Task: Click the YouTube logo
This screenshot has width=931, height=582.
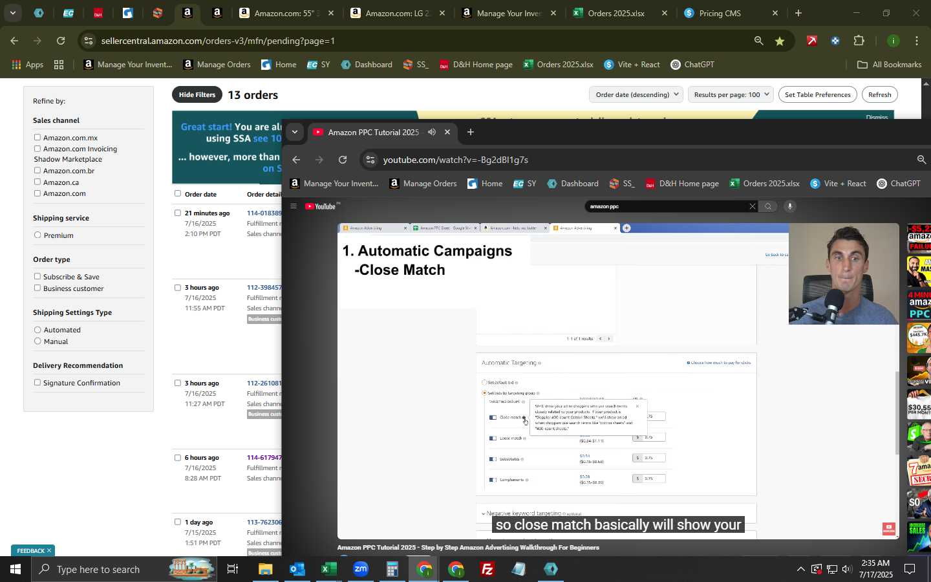Action: point(321,206)
